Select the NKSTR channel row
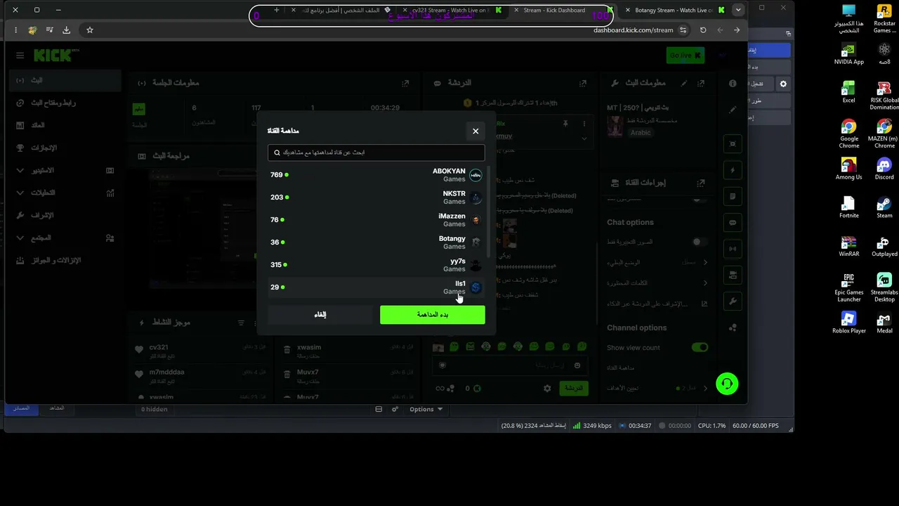 pyautogui.click(x=376, y=197)
